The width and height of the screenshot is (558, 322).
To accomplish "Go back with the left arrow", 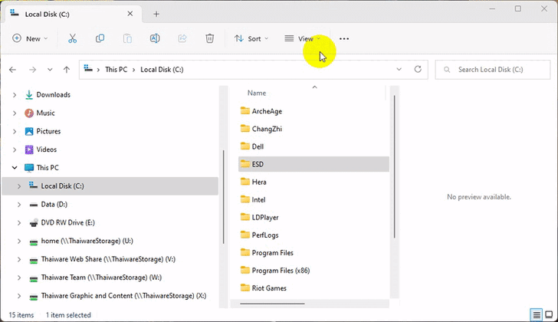I will (x=13, y=70).
